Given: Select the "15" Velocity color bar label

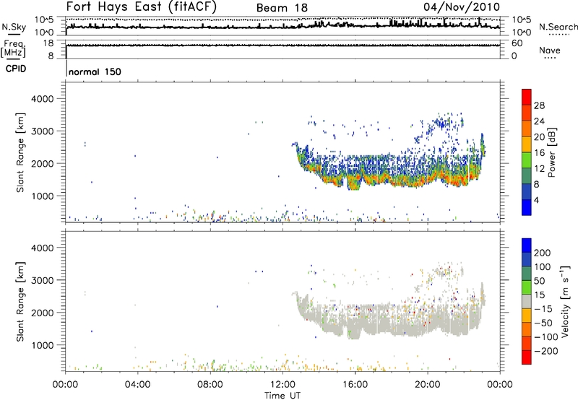Looking at the screenshot, I should point(539,295).
